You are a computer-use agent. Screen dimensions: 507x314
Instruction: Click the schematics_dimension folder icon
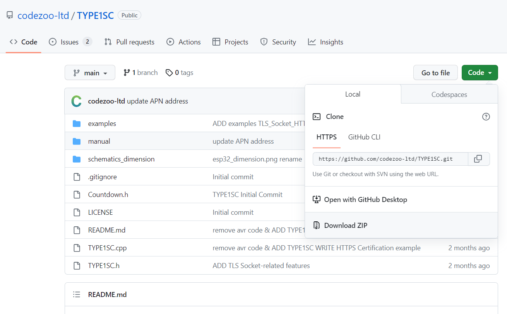point(77,159)
